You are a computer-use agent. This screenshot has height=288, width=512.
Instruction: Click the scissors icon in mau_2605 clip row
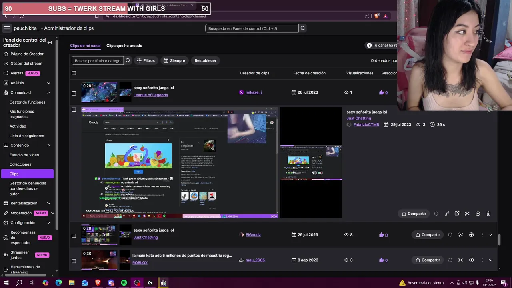[x=460, y=260]
